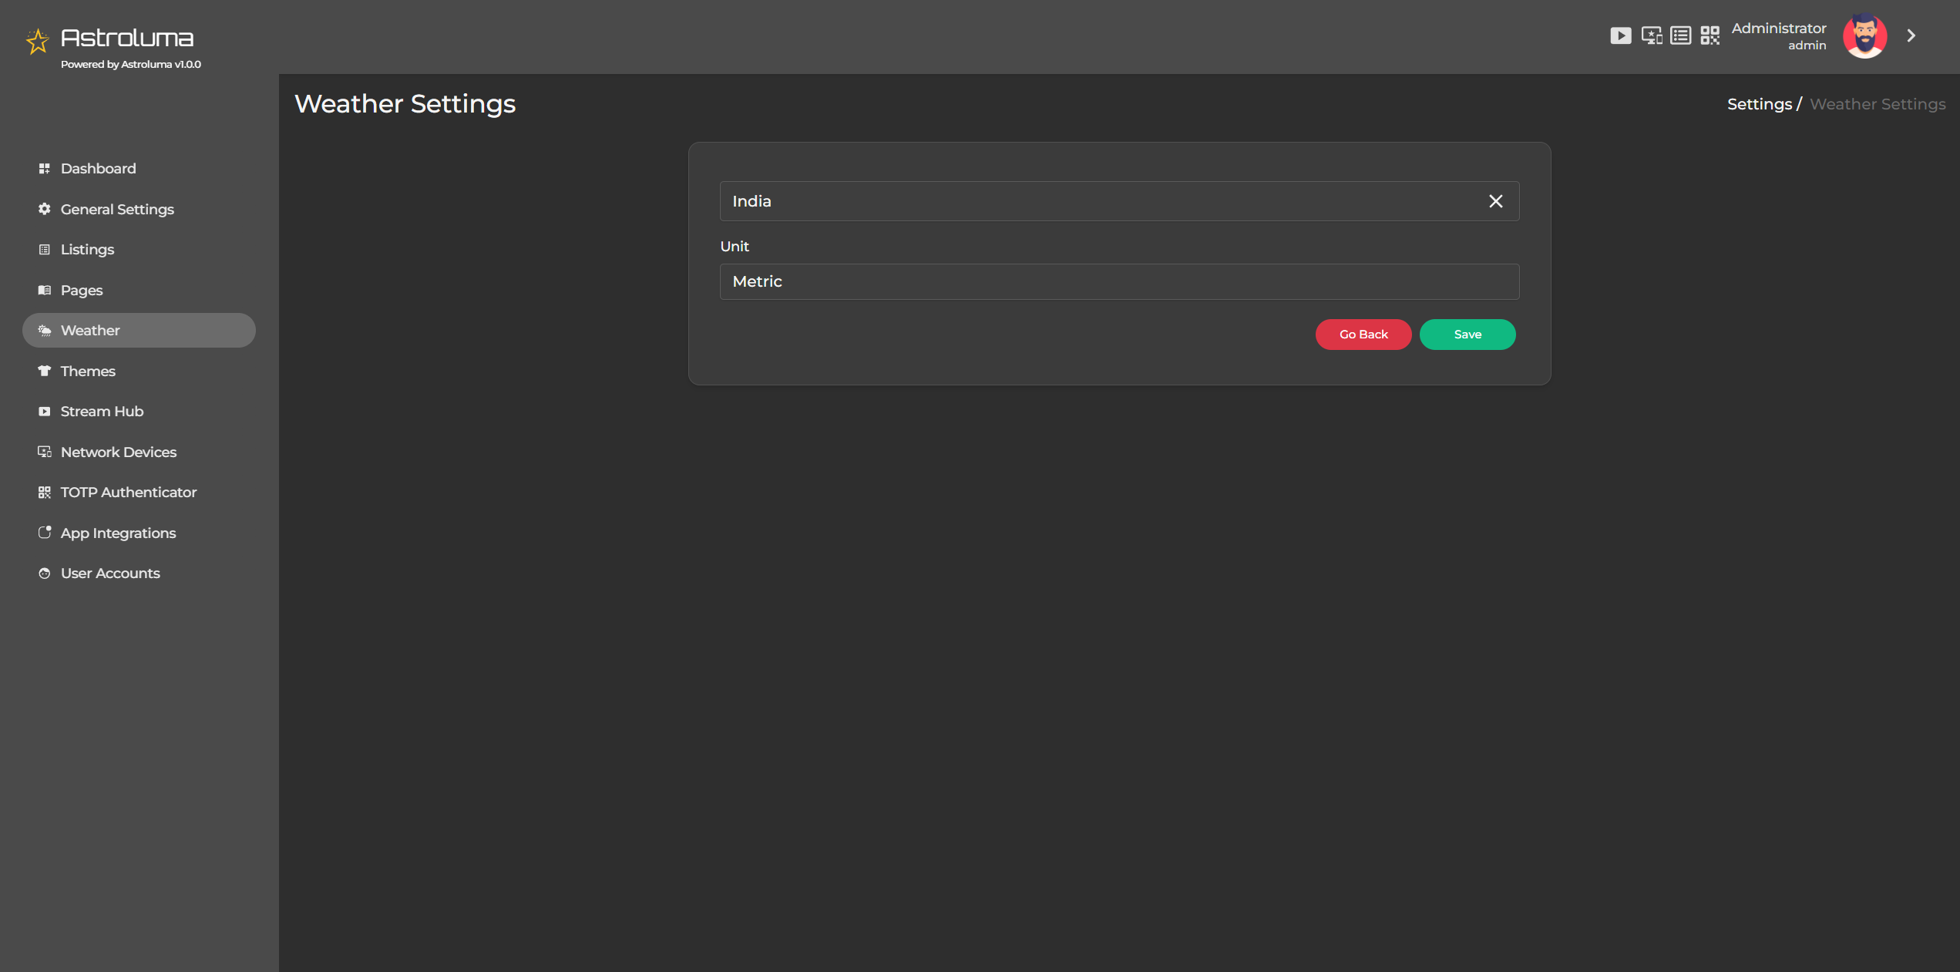
Task: Click the administrator avatar picture
Action: (1864, 36)
